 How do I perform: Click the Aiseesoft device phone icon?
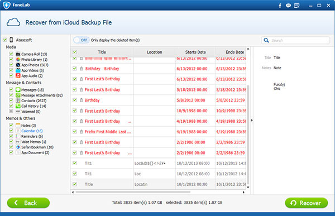coord(11,40)
